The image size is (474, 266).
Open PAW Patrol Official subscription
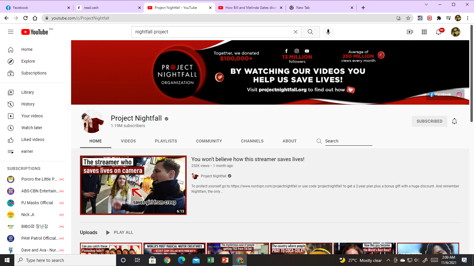click(33, 238)
